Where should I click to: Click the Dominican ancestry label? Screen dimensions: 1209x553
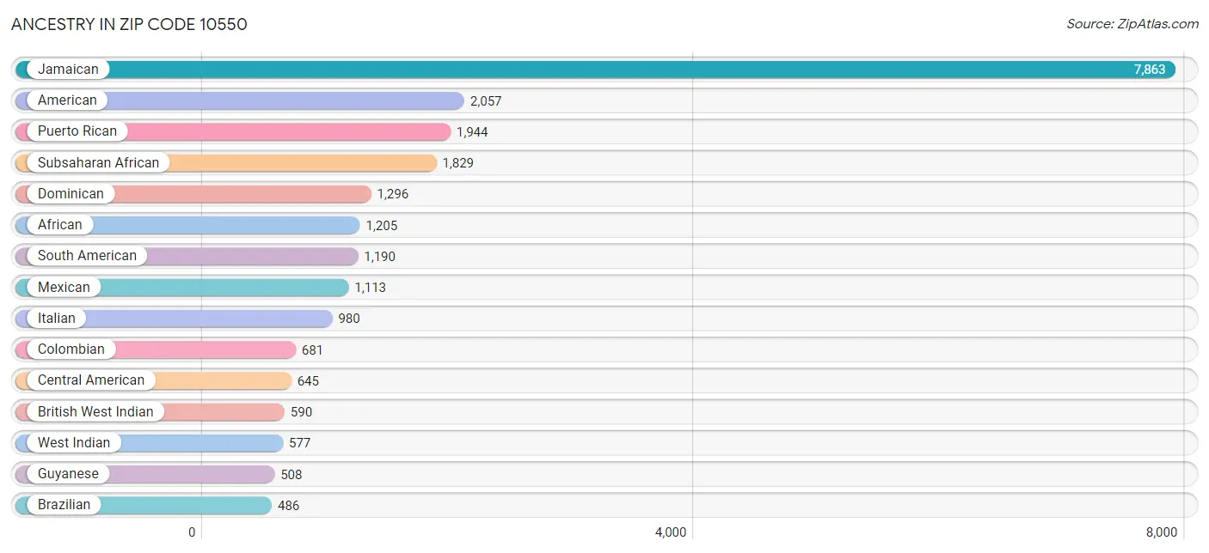(x=71, y=194)
